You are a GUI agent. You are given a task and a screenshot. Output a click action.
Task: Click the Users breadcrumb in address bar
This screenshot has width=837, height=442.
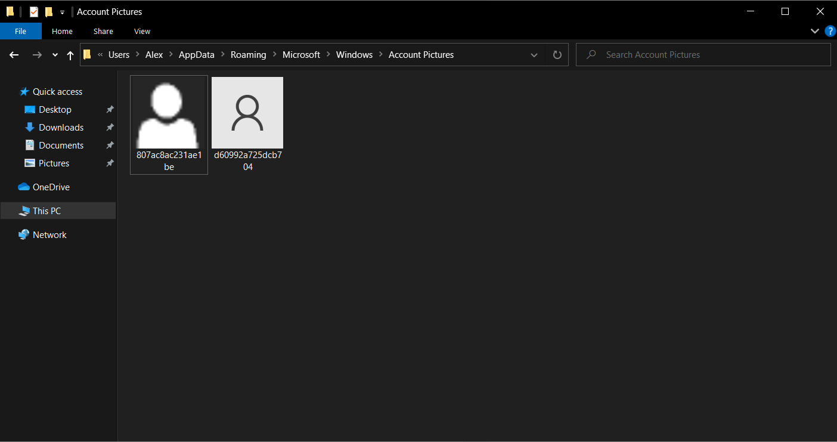click(119, 55)
